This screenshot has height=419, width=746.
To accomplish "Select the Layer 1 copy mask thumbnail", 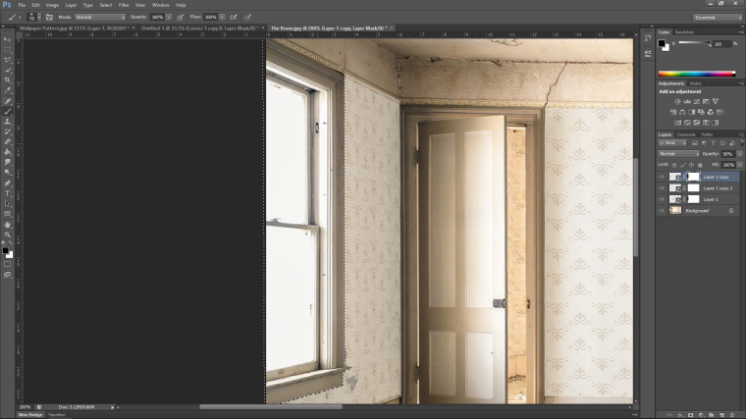I will (694, 177).
